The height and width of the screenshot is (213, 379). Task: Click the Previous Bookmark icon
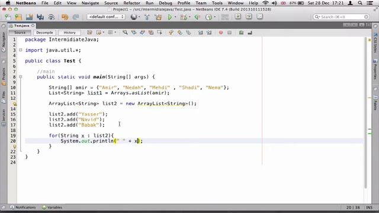[171, 33]
